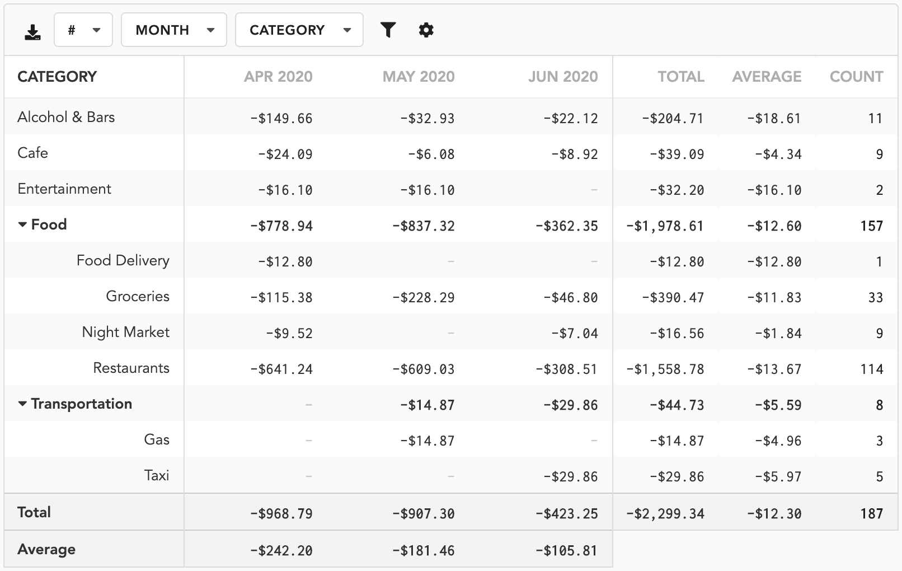Collapse the Transportation category group
This screenshot has width=902, height=571.
(22, 404)
